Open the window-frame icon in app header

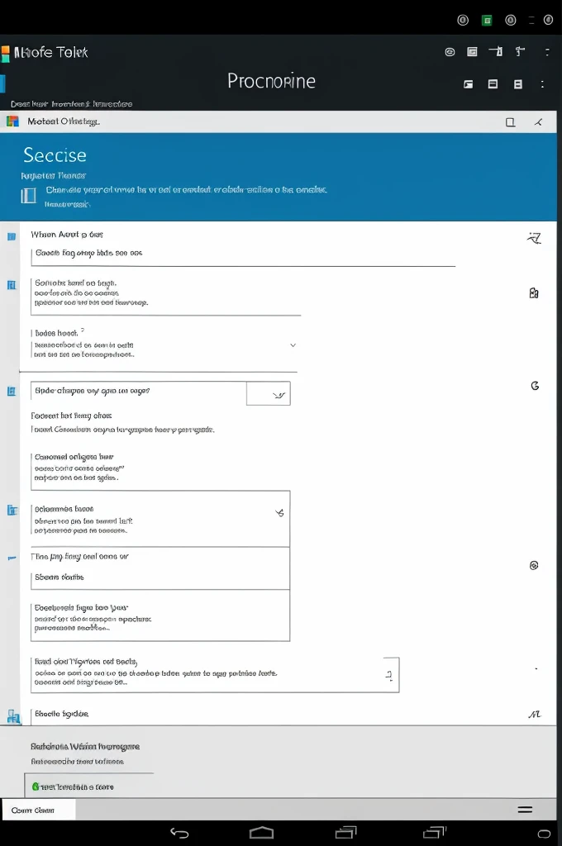pyautogui.click(x=473, y=52)
